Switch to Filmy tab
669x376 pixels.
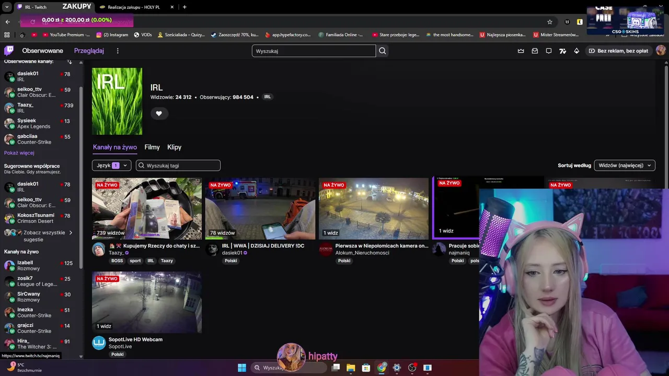click(152, 147)
